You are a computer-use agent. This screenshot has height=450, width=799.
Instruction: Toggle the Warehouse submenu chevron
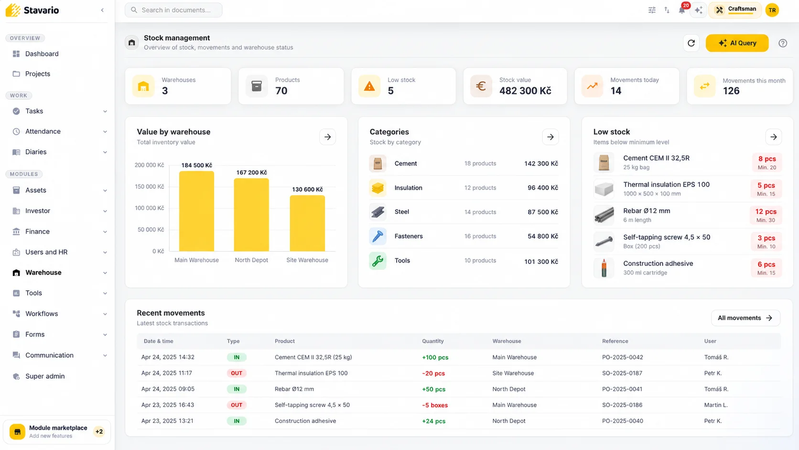[105, 273]
